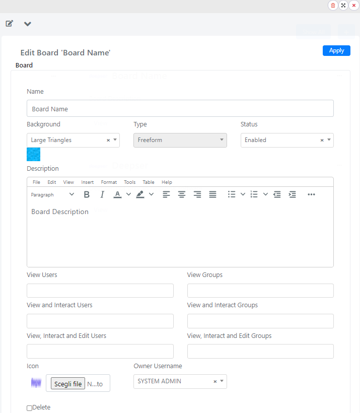Click into the Name input field
The width and height of the screenshot is (360, 413).
click(180, 108)
